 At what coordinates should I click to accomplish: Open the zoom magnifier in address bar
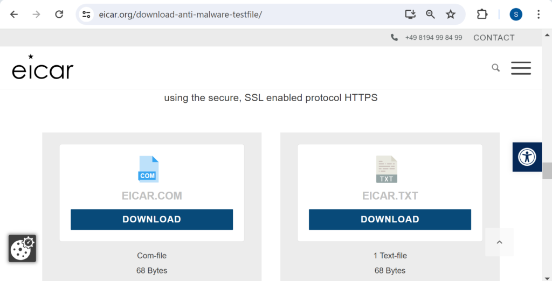(x=430, y=15)
